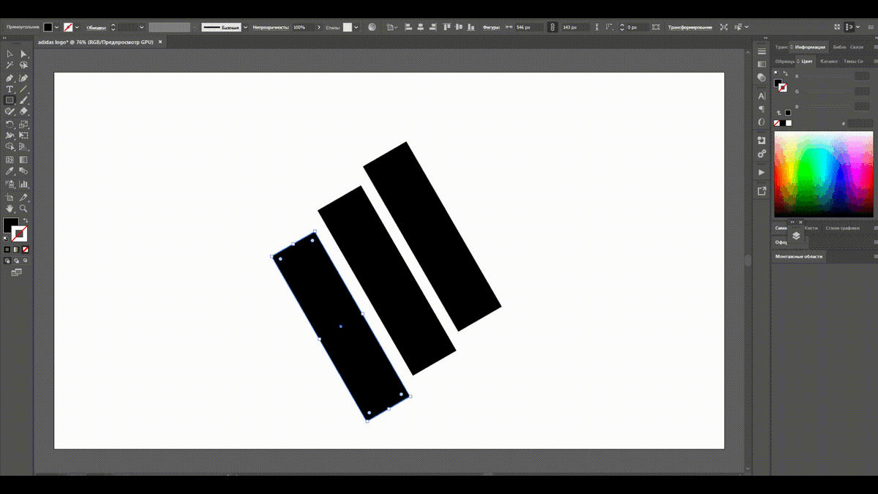
Task: Select the Eyedropper tool
Action: [x=10, y=171]
